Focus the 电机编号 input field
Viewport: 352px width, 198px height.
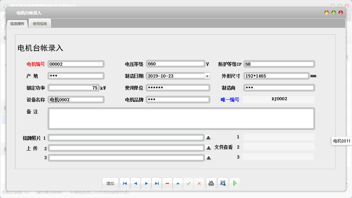coord(76,64)
